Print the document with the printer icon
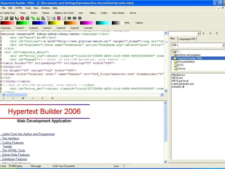 (27, 18)
